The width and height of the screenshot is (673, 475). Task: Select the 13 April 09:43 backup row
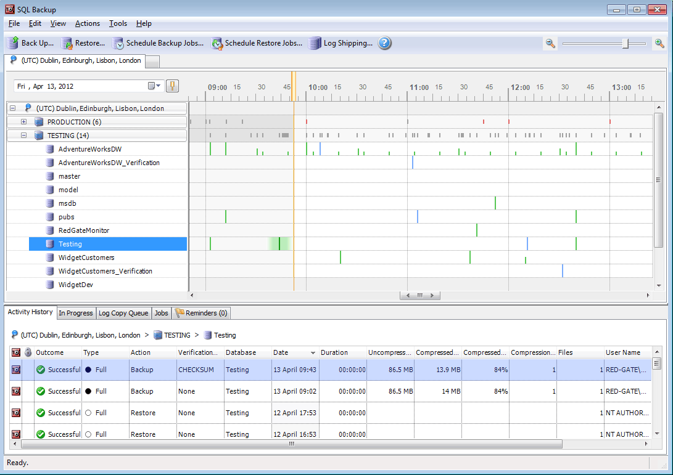coord(331,370)
